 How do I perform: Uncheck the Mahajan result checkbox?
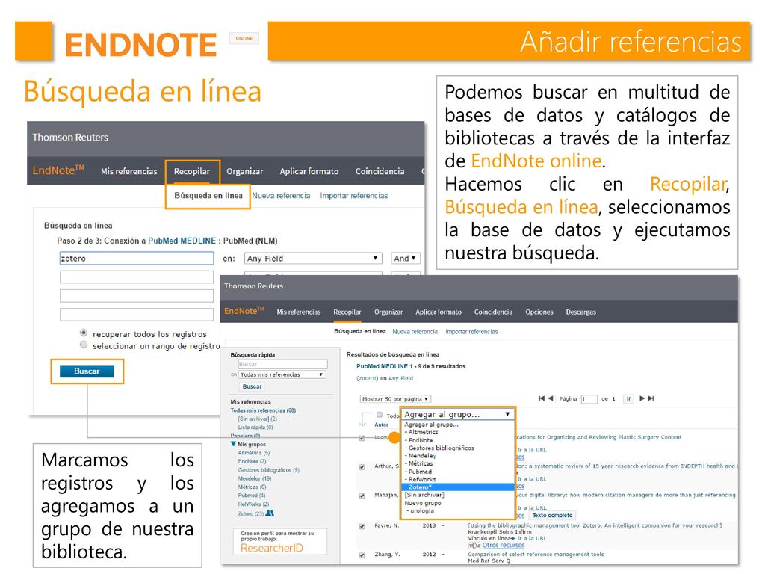[362, 496]
